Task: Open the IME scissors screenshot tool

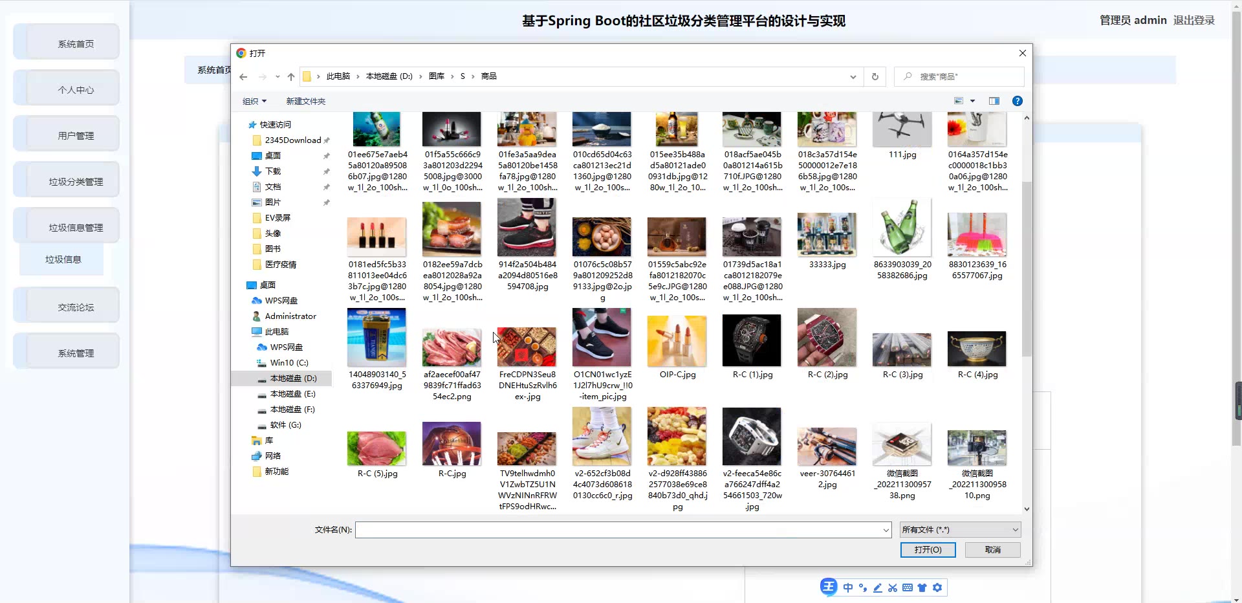Action: click(893, 587)
